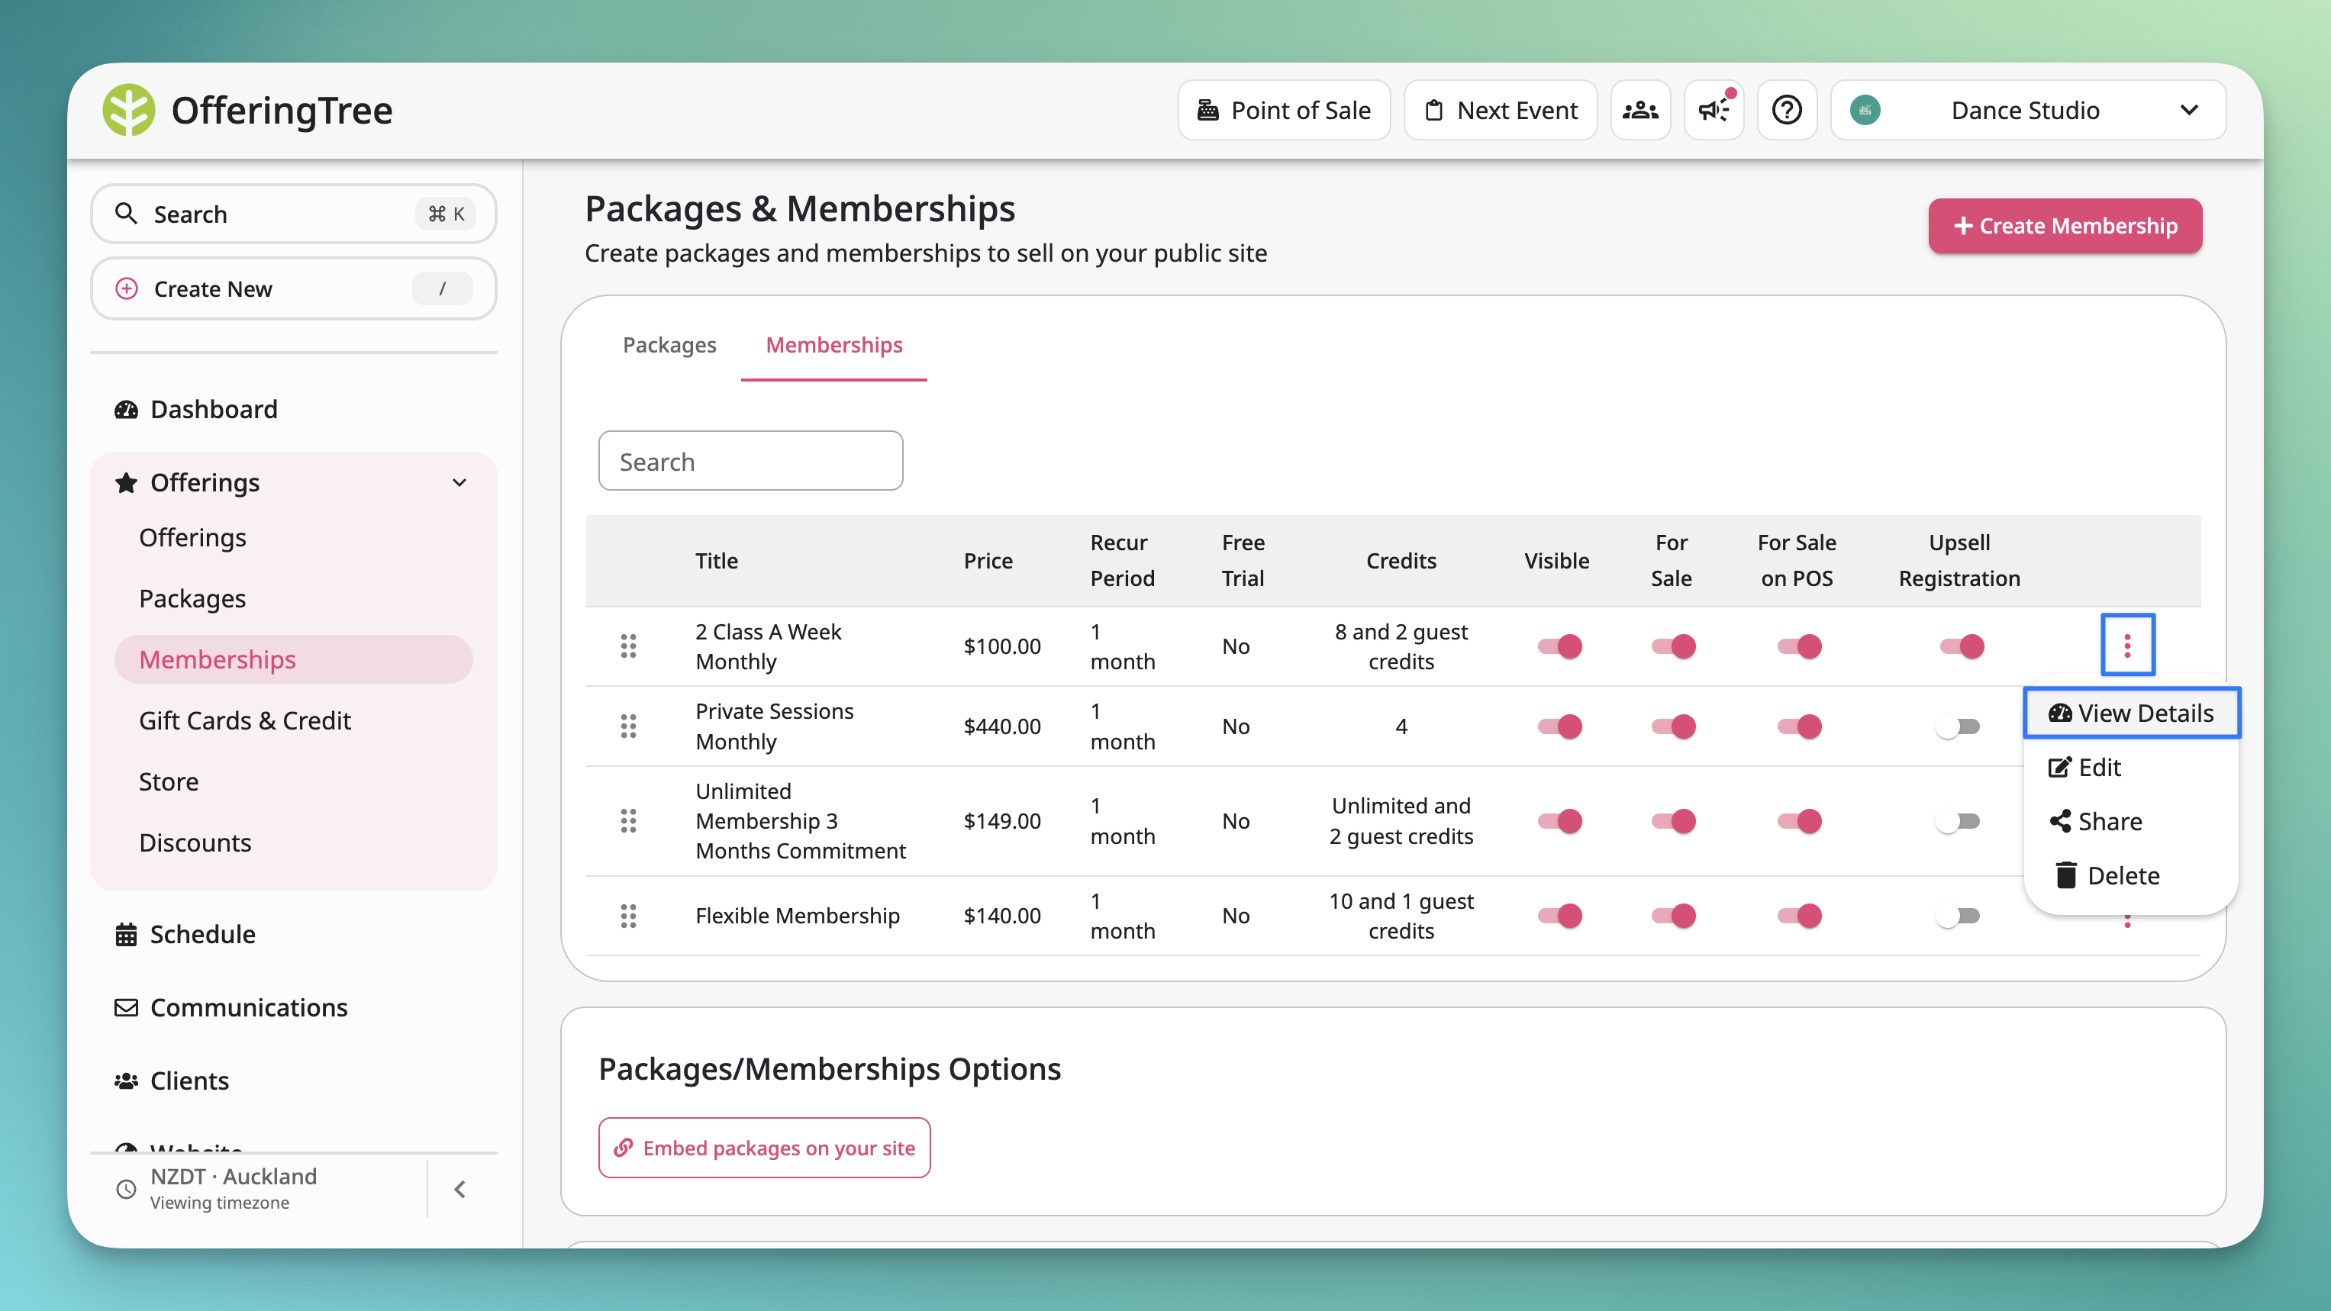Viewport: 2331px width, 1311px height.
Task: Select the Memberships tab
Action: point(833,345)
